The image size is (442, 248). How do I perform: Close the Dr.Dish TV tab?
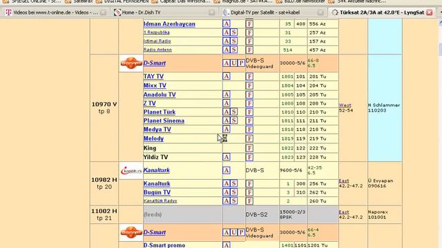(212, 12)
